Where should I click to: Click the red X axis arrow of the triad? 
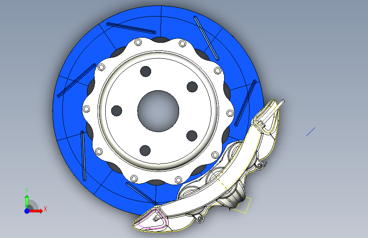37,211
